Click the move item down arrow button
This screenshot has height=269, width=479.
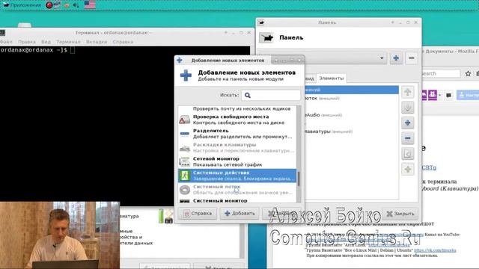tap(407, 108)
